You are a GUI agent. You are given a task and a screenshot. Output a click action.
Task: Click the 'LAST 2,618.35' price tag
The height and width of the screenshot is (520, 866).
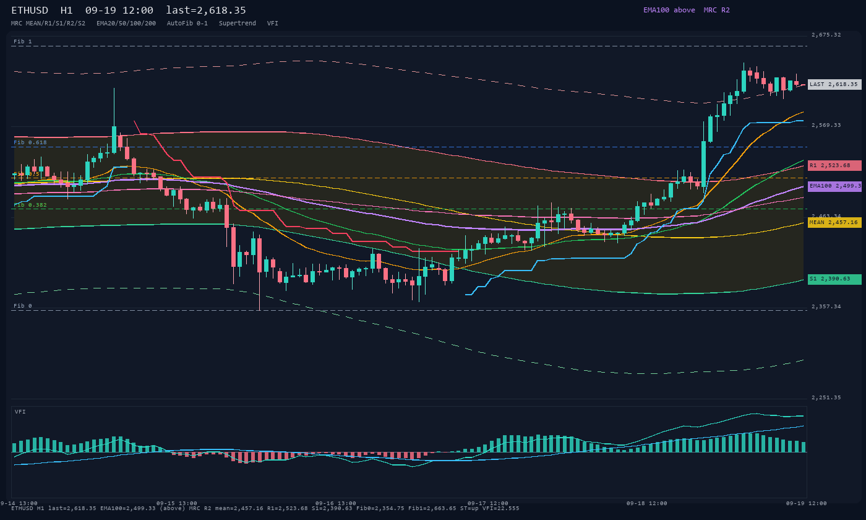coord(834,84)
